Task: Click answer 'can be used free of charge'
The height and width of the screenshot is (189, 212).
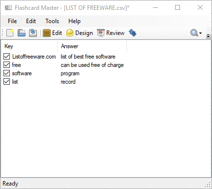Action: [x=92, y=65]
